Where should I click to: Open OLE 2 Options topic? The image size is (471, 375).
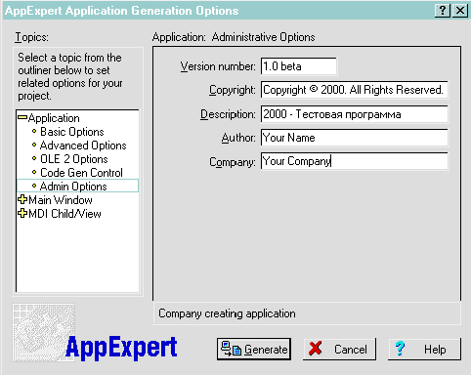coord(74,159)
